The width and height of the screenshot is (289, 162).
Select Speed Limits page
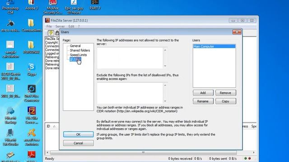[x=78, y=55]
